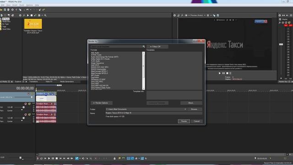Select the Media Bins tree item
293x165 pixels.
[x=6, y=22]
